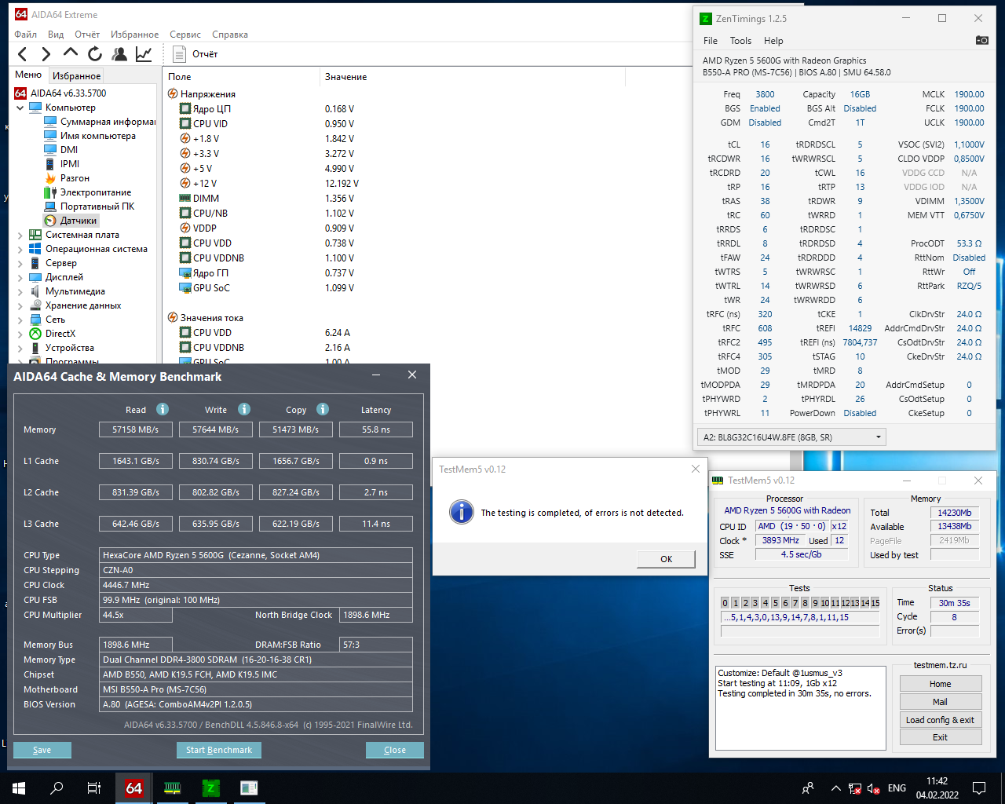Click the Поле column header

click(242, 77)
